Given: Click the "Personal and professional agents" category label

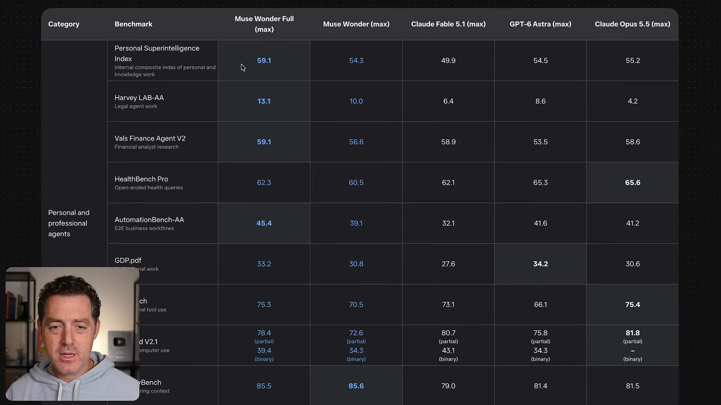Looking at the screenshot, I should pos(69,223).
